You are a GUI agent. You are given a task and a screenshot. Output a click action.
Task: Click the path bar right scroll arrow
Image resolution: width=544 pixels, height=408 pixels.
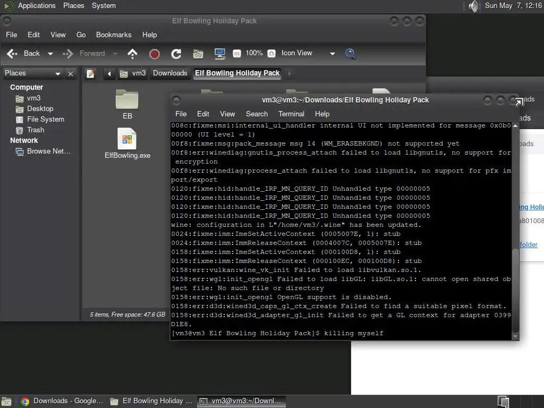click(x=290, y=73)
